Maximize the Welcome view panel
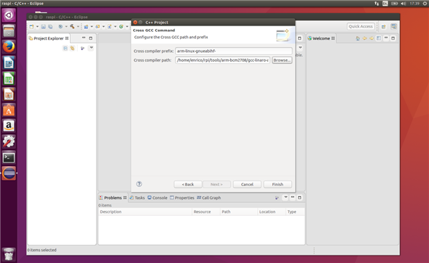 [393, 38]
